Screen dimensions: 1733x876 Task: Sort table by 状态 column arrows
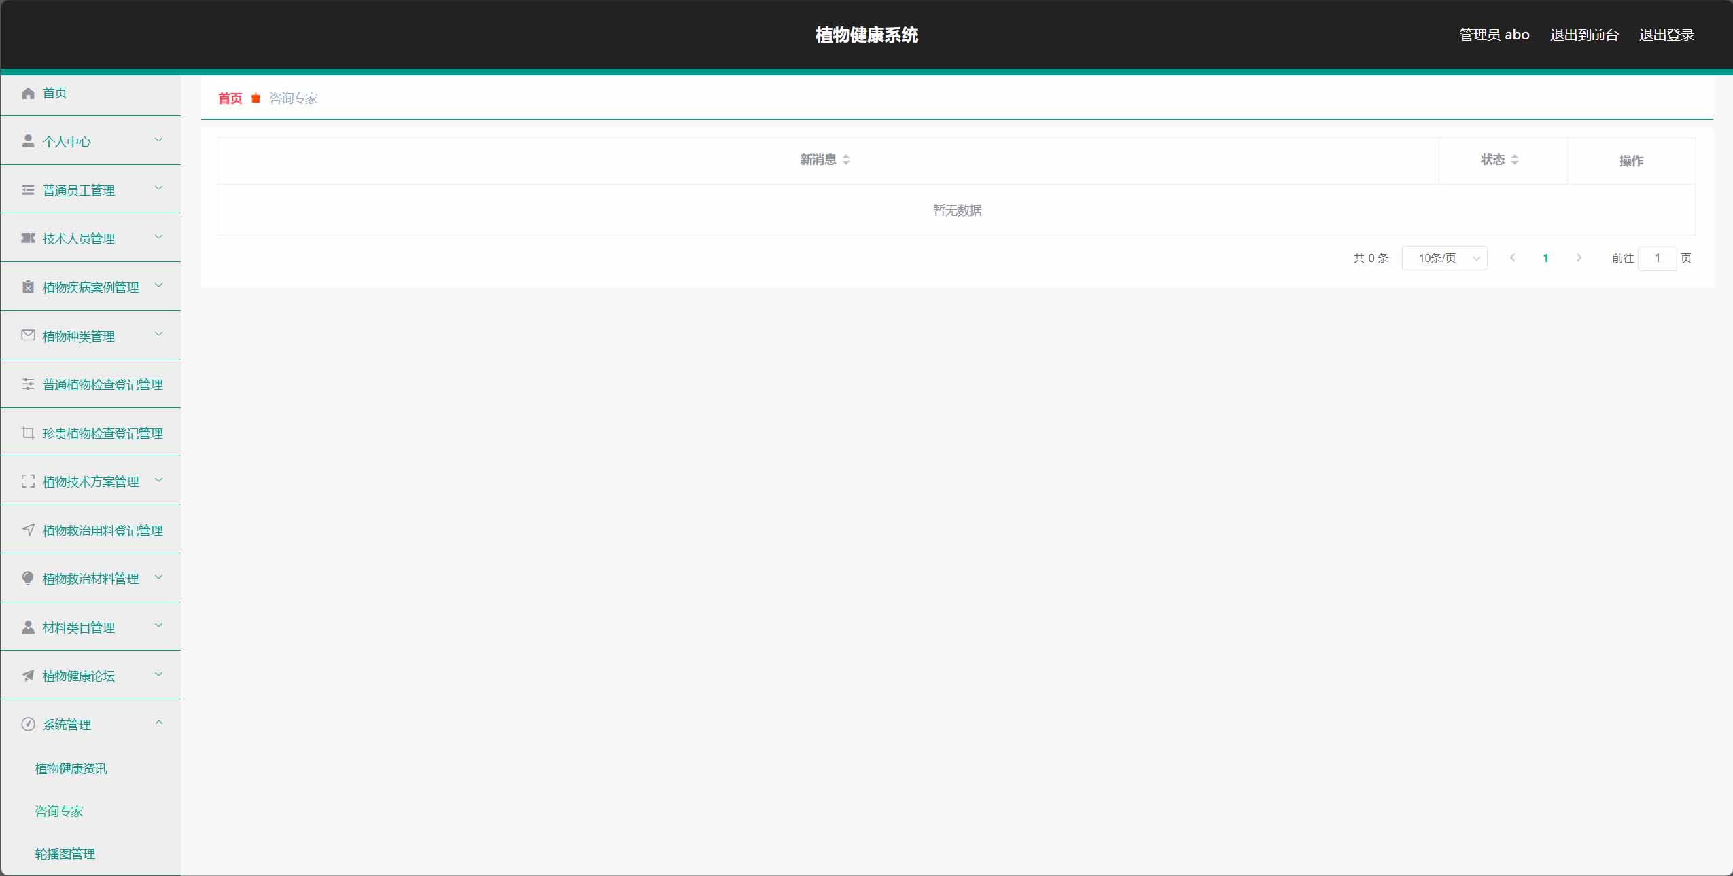[1515, 160]
